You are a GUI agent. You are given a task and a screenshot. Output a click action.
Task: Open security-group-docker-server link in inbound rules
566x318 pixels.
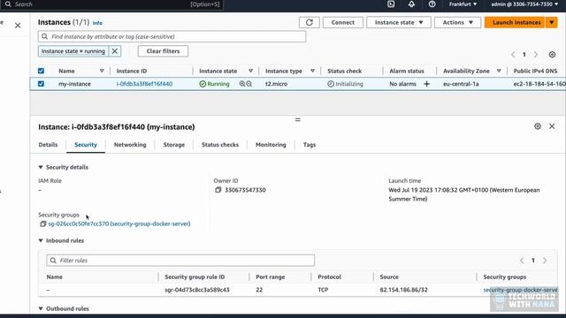tap(521, 290)
